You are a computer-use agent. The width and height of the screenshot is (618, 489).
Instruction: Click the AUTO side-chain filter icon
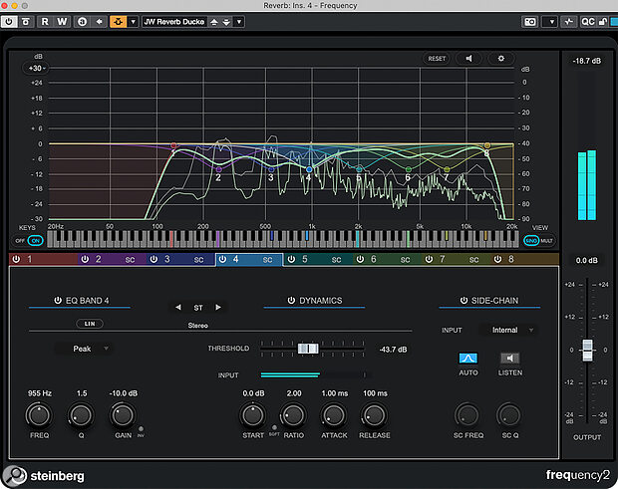coord(468,358)
